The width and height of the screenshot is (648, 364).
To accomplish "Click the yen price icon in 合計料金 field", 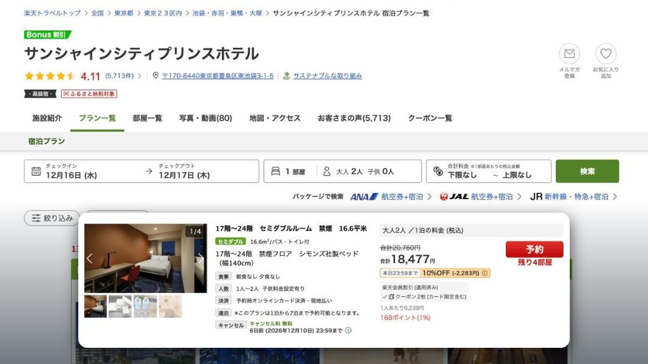I will coord(438,173).
